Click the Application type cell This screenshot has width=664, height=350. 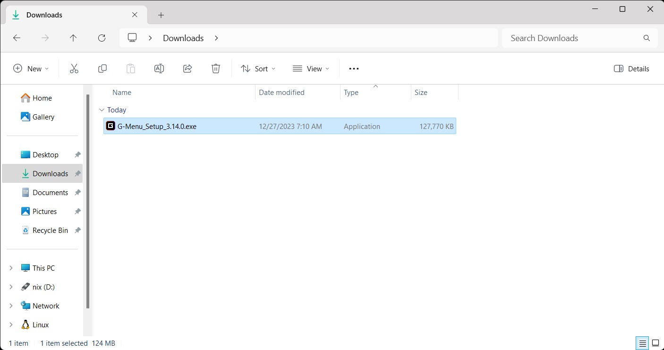click(362, 126)
